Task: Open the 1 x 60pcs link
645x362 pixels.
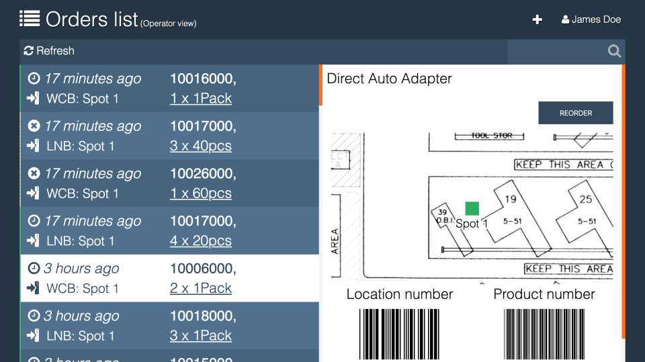Action: [x=201, y=193]
